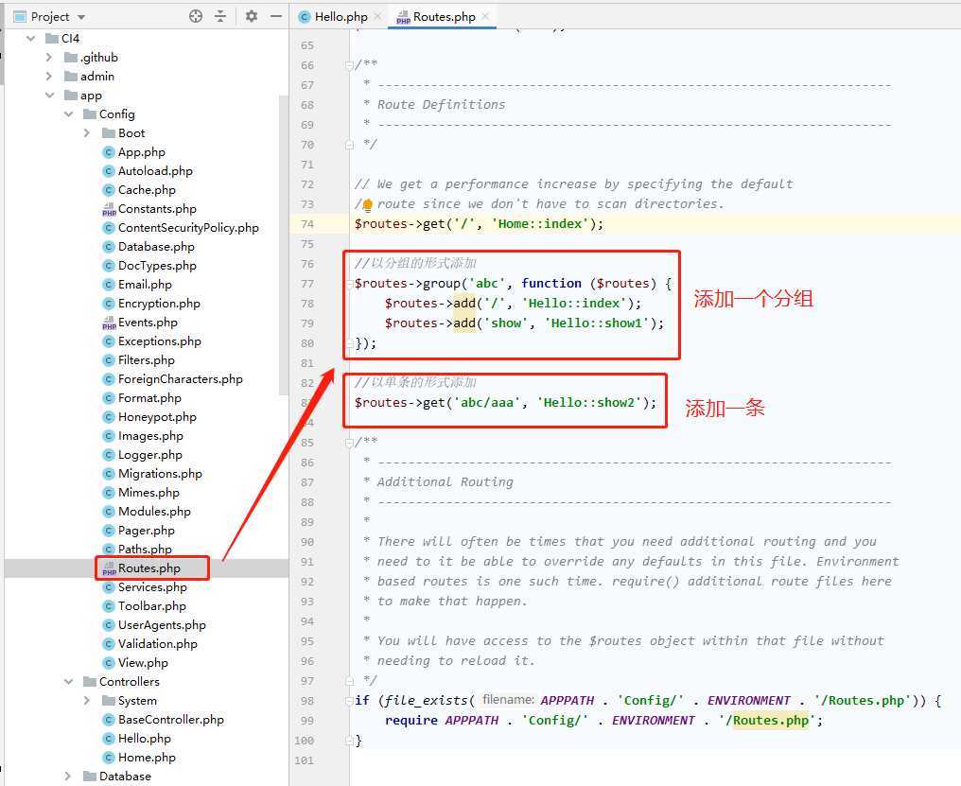Select Home.php controller file

147,758
